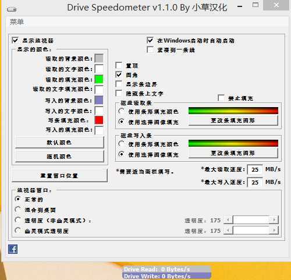This screenshot has height=280, width=291.
Task: Click 更改条填充图形 for disk write bar
Action: 233,153
